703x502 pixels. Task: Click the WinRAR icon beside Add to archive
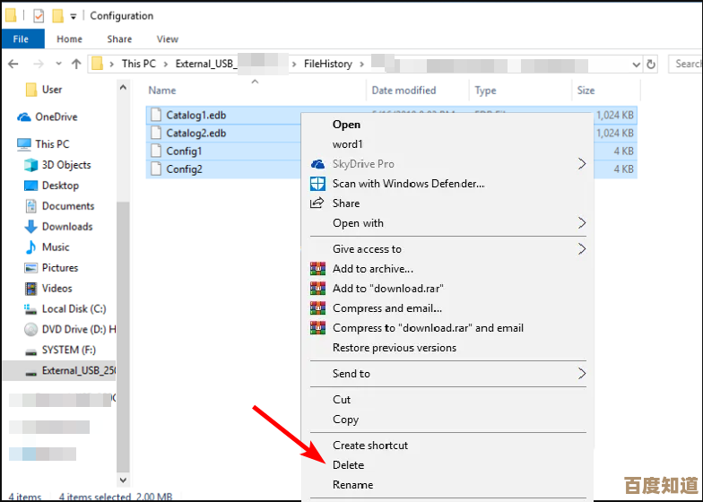[x=317, y=269]
